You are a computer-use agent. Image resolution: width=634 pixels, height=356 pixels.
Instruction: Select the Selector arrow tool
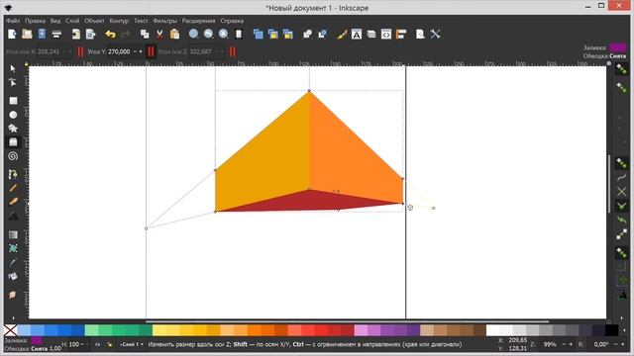pos(13,68)
